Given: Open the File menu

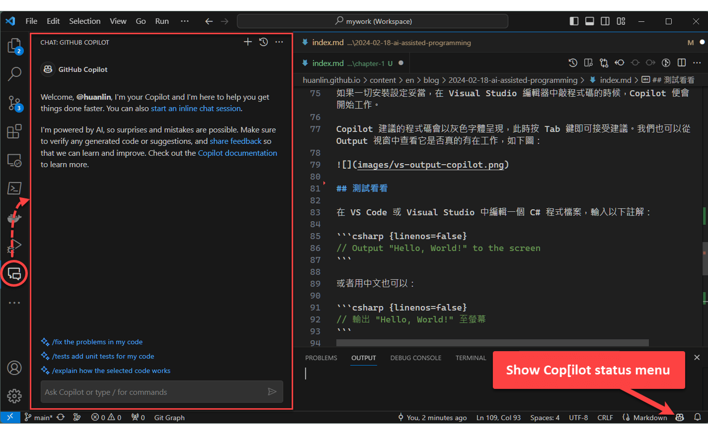Looking at the screenshot, I should (x=32, y=21).
